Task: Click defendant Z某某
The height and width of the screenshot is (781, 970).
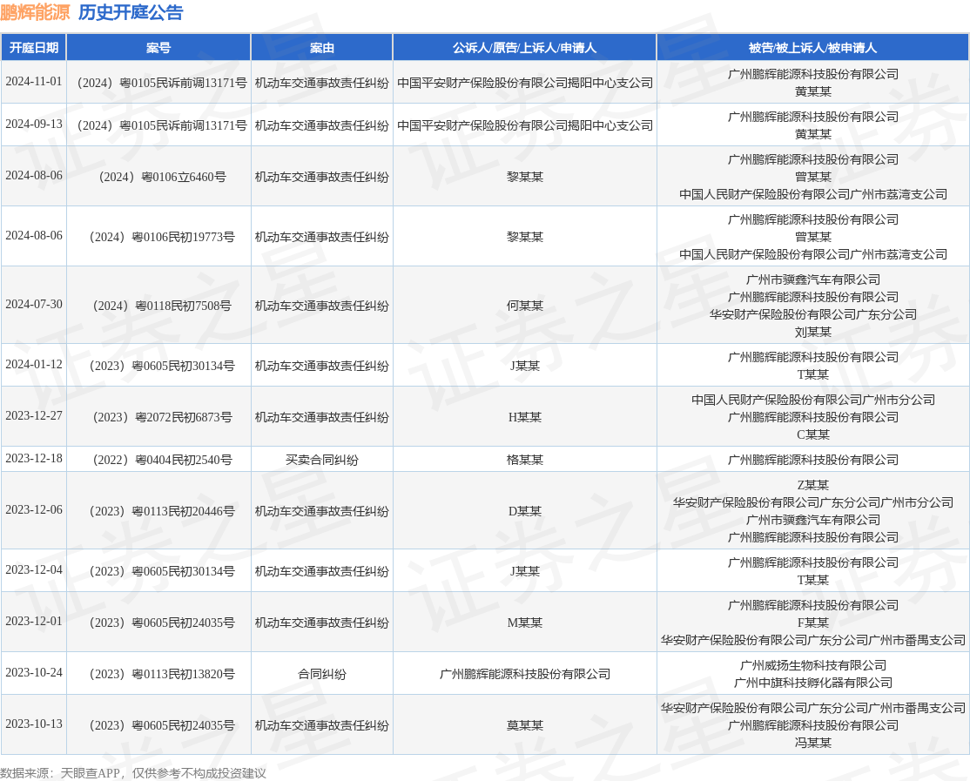Action: 813,486
